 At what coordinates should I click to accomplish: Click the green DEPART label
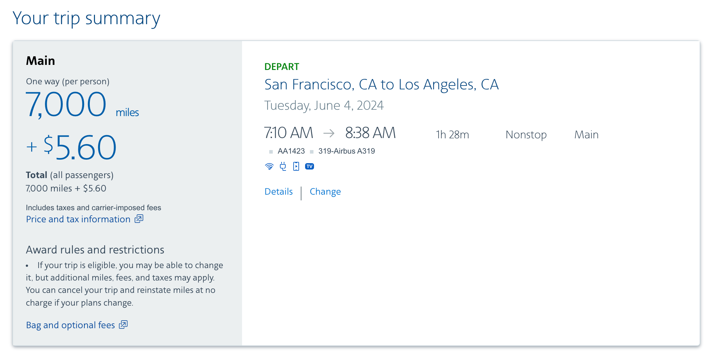click(x=282, y=66)
